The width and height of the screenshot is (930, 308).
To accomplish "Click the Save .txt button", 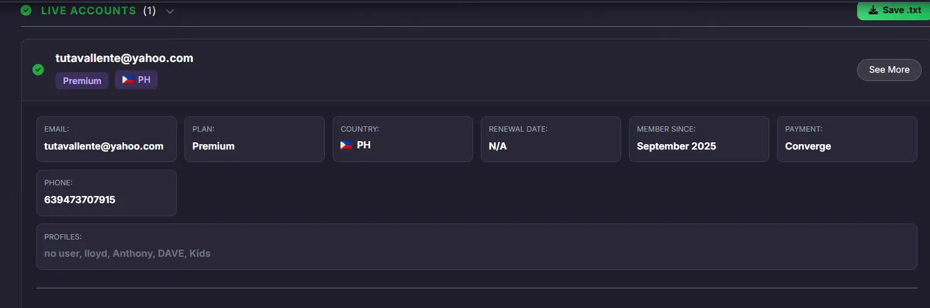I will (894, 10).
